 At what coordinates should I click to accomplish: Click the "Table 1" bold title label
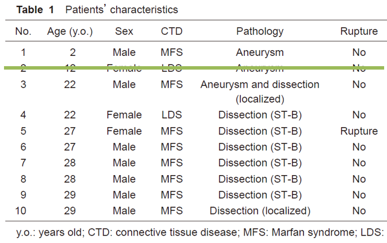pos(36,10)
